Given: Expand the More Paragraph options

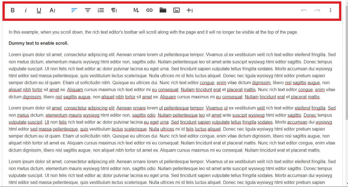Looking at the screenshot, I should (114, 10).
